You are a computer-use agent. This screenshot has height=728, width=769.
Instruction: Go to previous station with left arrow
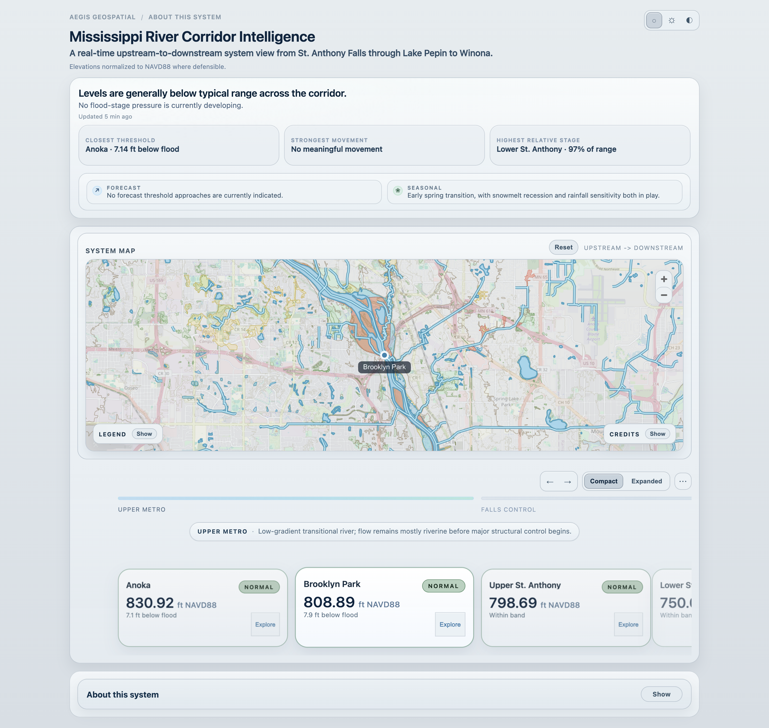(x=550, y=482)
